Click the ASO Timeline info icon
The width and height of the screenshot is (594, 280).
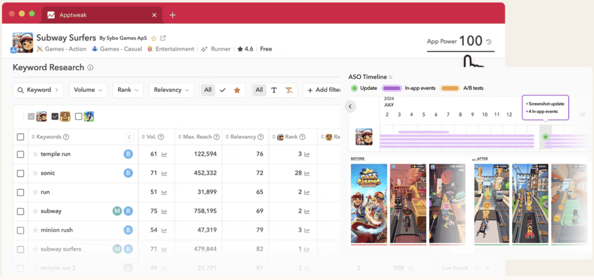pyautogui.click(x=390, y=77)
